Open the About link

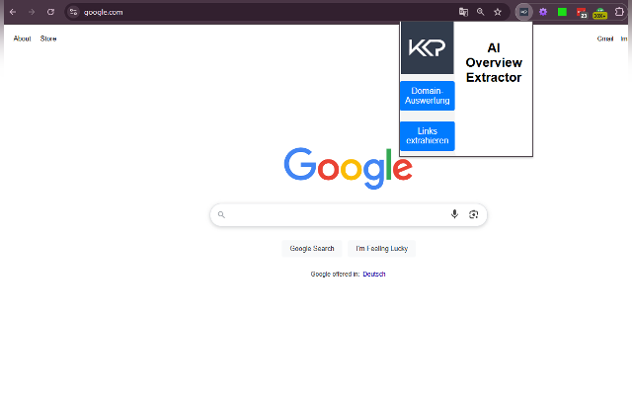[22, 39]
